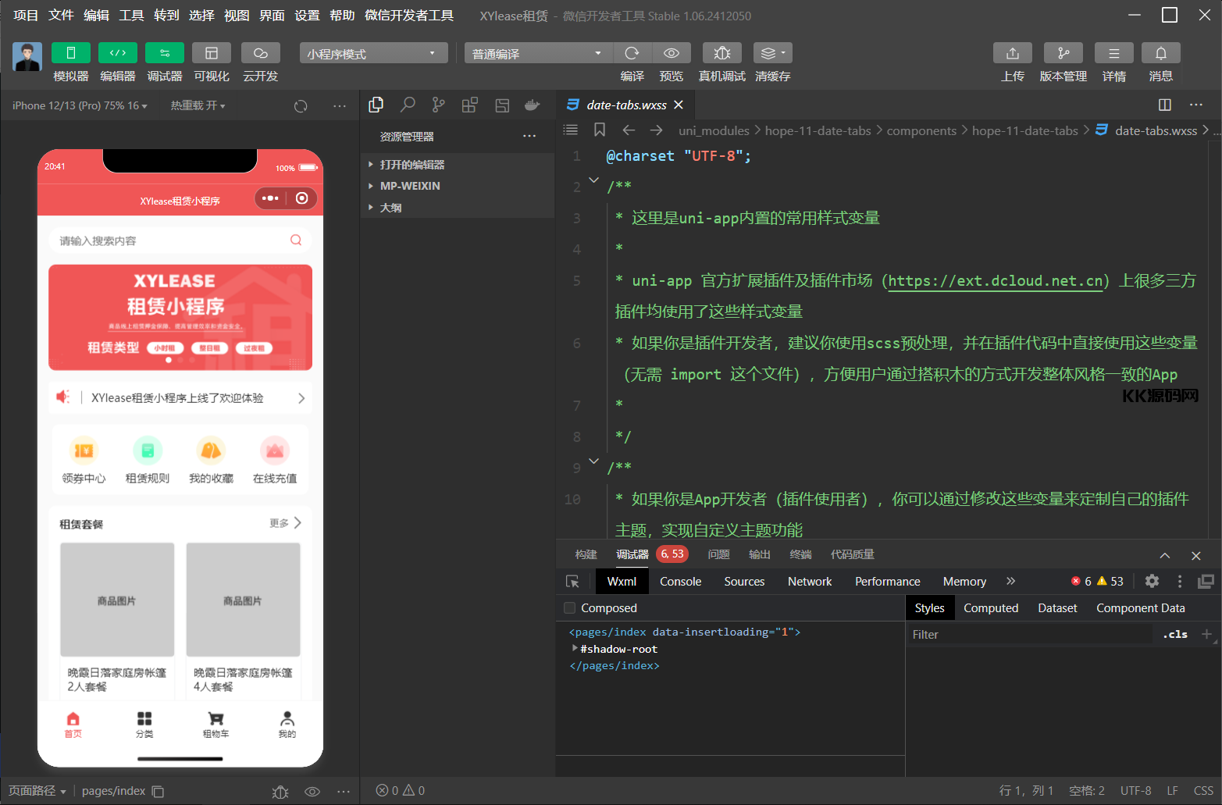Open the source control sidebar icon

(439, 105)
